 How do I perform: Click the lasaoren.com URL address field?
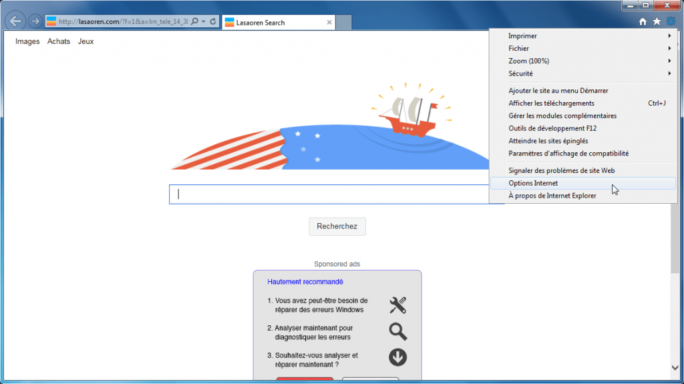124,21
